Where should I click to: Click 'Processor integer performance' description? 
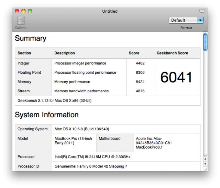pos(80,63)
